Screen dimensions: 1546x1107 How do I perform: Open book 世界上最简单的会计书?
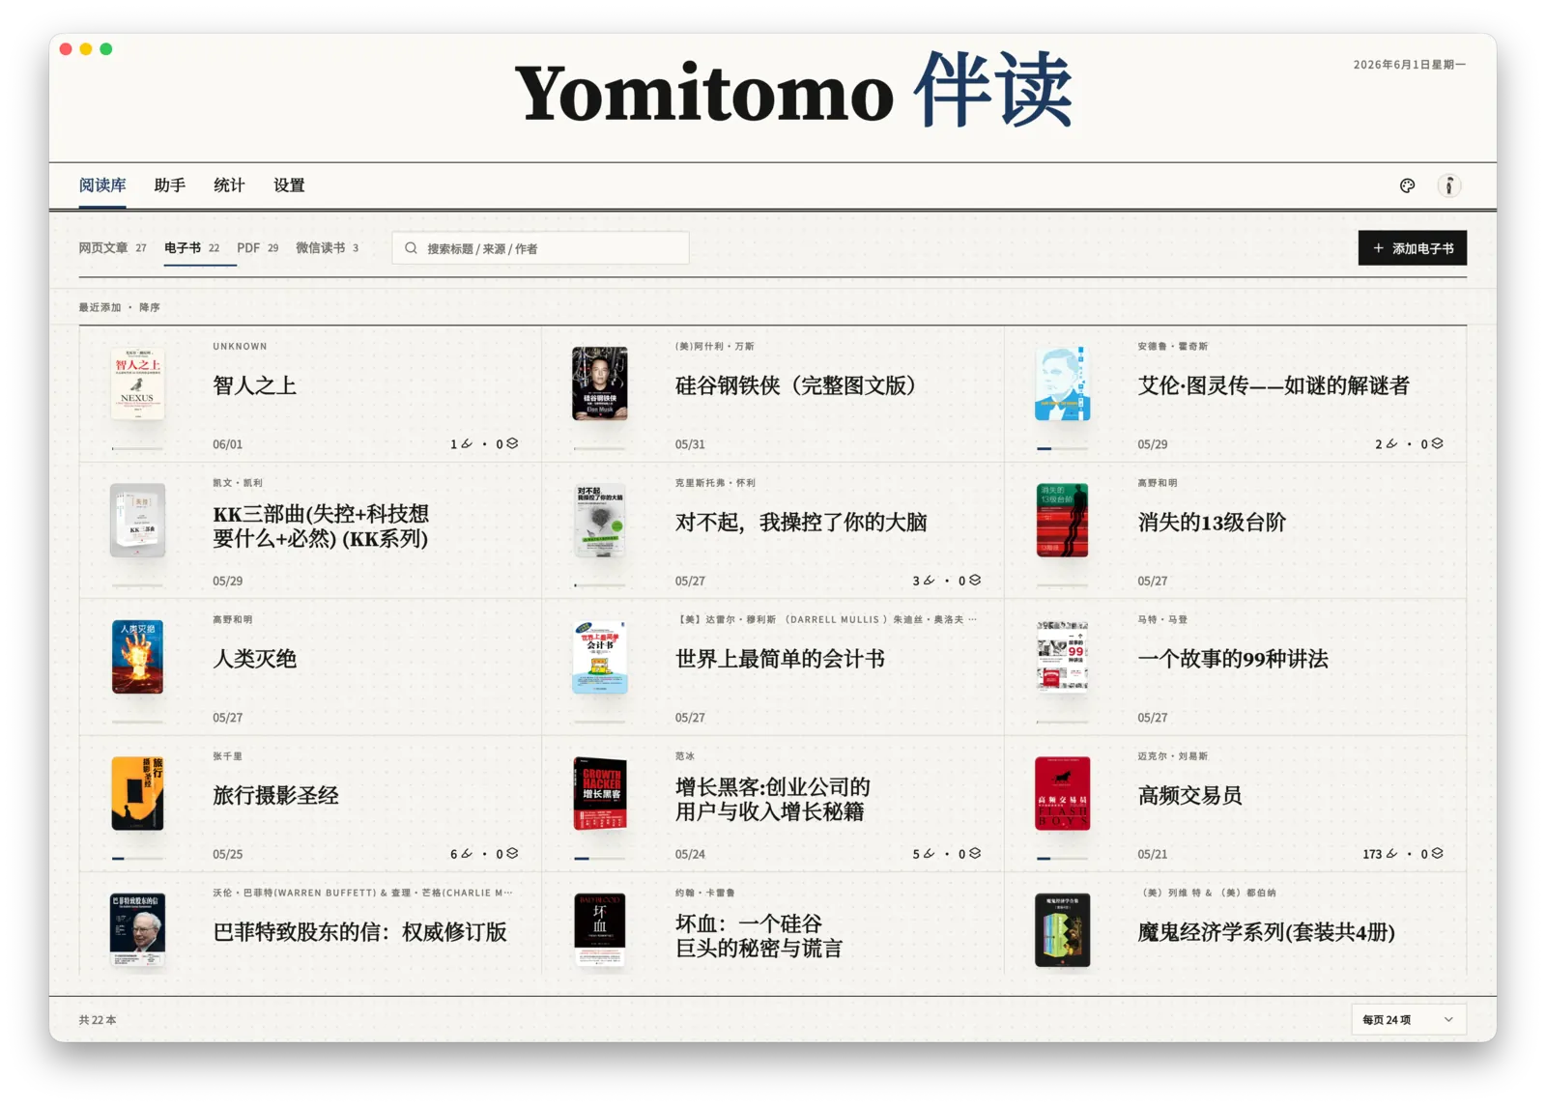click(x=780, y=659)
